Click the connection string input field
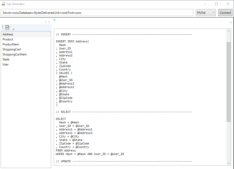This screenshot has height=169, width=234. point(97,12)
